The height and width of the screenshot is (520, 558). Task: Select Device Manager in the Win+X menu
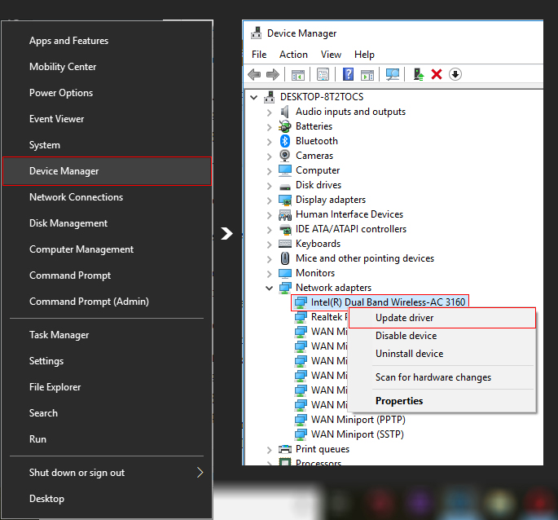[107, 171]
